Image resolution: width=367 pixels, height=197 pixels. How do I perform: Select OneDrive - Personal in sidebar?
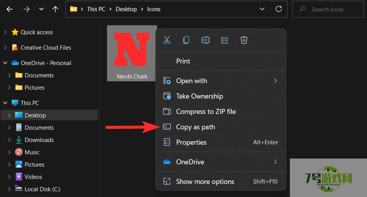46,63
